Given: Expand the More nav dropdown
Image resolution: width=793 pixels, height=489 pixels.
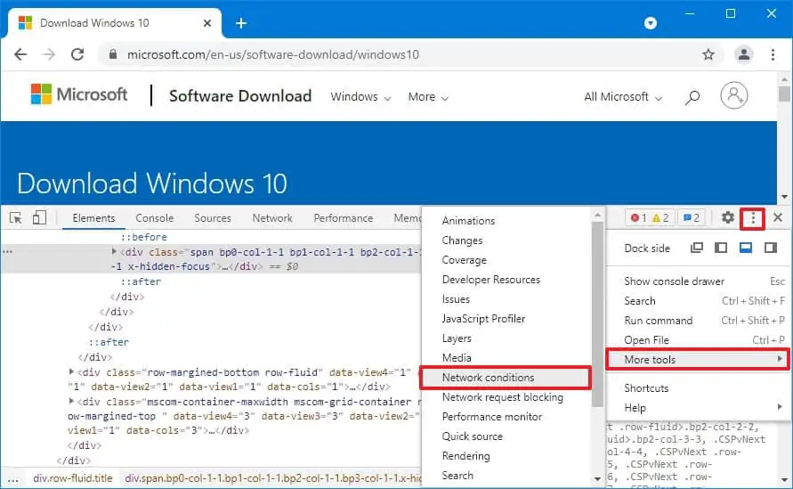Looking at the screenshot, I should 428,97.
